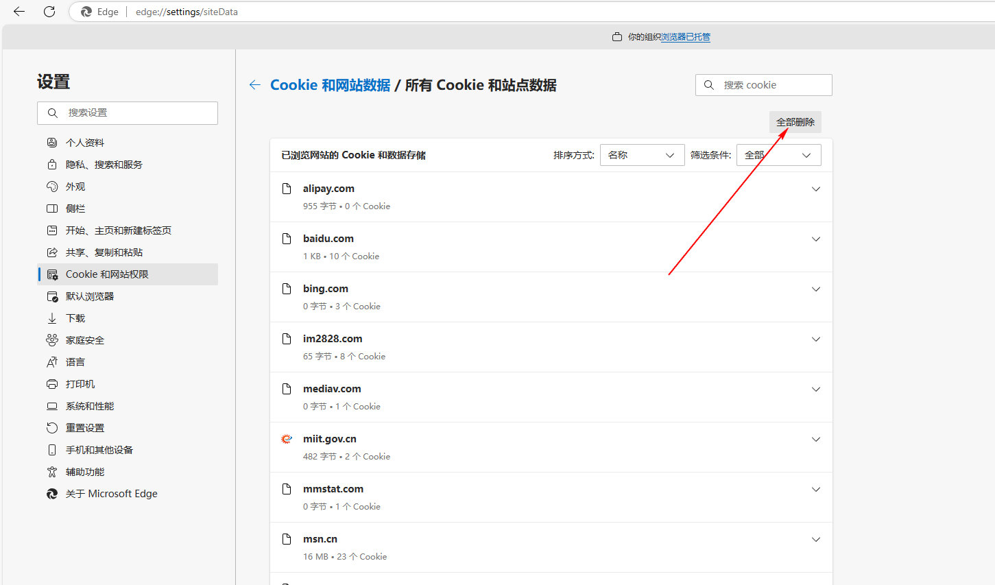Click the managed-by-organization briefcase icon

tap(617, 37)
